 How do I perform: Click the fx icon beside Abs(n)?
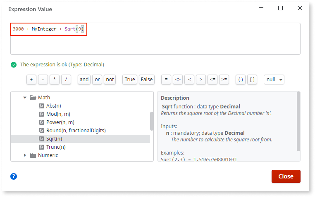coord(41,106)
